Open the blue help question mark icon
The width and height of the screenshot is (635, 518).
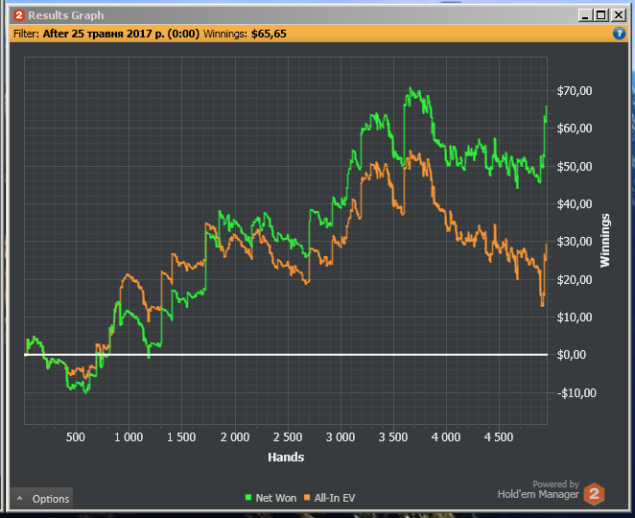pyautogui.click(x=619, y=34)
